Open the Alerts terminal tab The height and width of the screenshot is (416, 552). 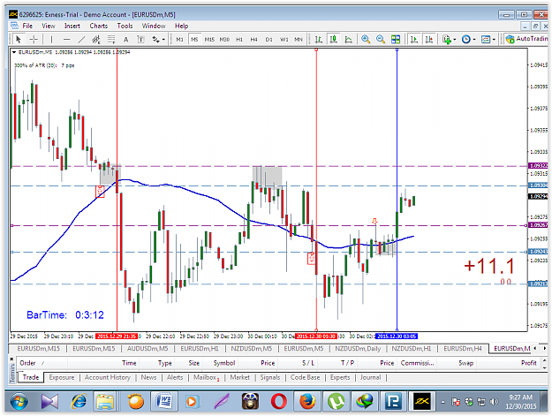coord(175,377)
